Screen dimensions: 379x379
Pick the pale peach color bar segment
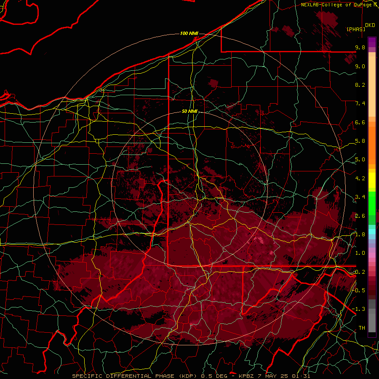pos(372,87)
